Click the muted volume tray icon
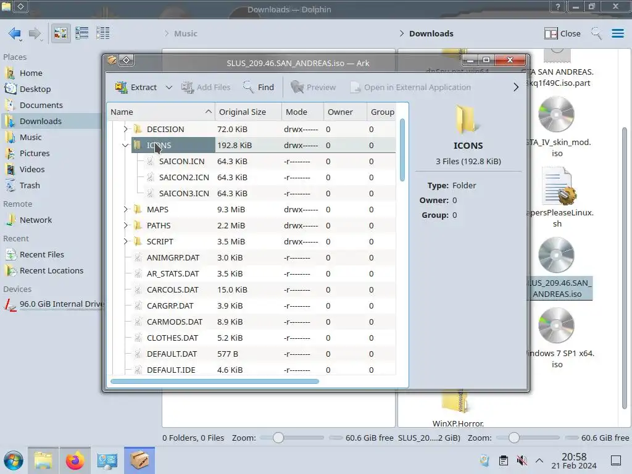Viewport: 632px width, 474px height. (x=522, y=460)
